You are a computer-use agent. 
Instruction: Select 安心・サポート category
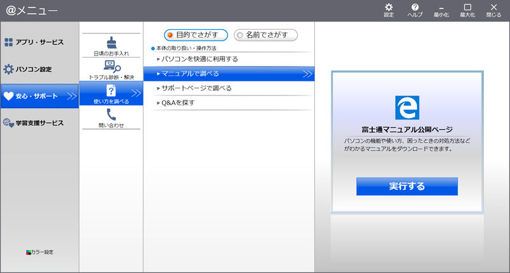coord(40,96)
